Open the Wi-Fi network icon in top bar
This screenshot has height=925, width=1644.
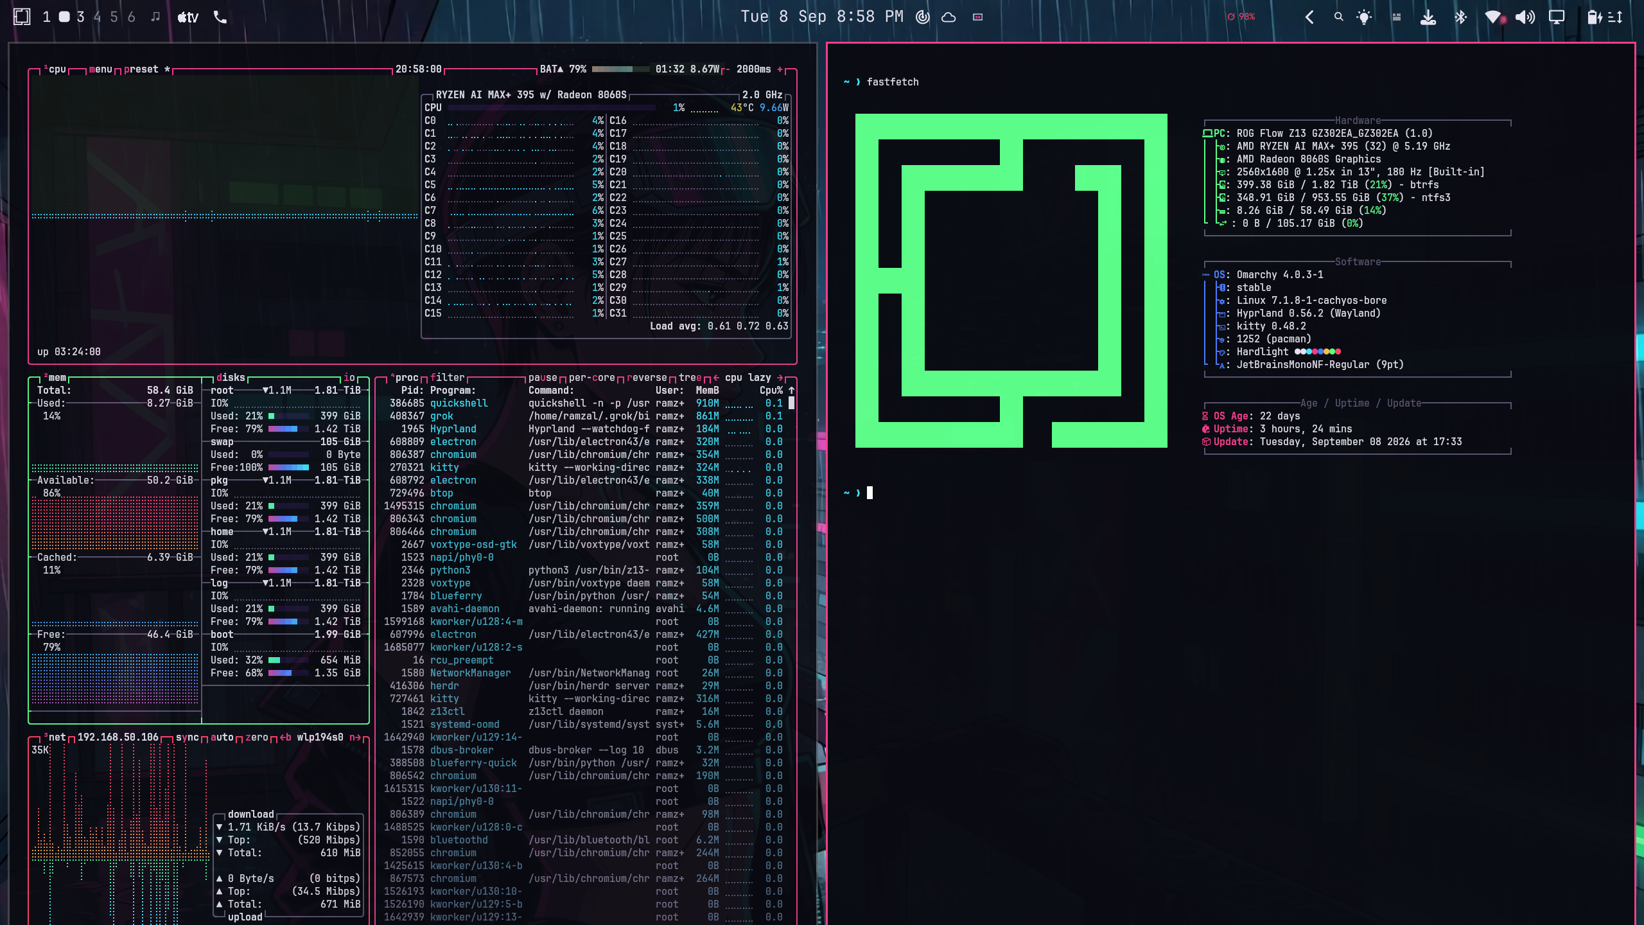coord(1494,17)
